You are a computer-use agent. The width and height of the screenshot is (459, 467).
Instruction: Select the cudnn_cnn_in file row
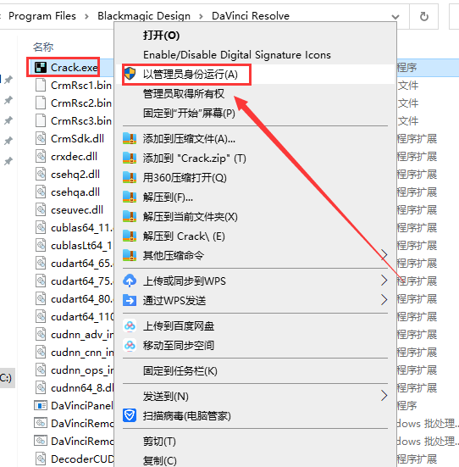click(73, 353)
